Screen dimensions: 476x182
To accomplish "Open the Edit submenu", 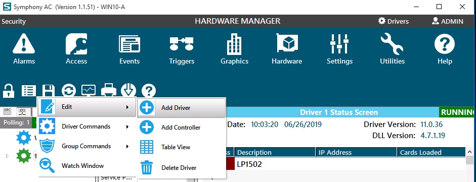I will click(86, 107).
